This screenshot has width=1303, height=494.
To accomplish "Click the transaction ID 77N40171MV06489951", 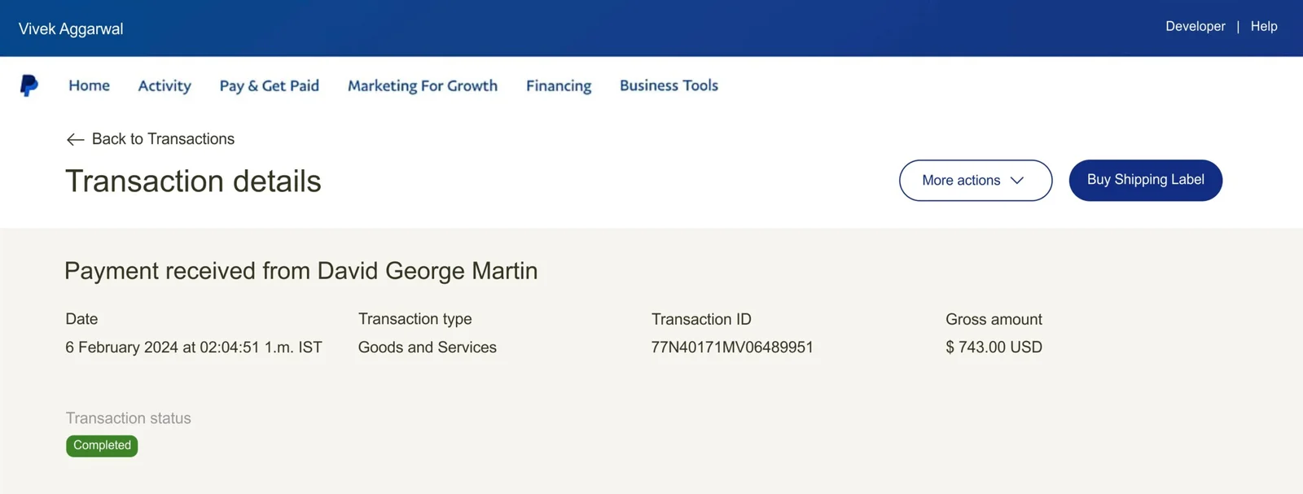I will pyautogui.click(x=732, y=348).
